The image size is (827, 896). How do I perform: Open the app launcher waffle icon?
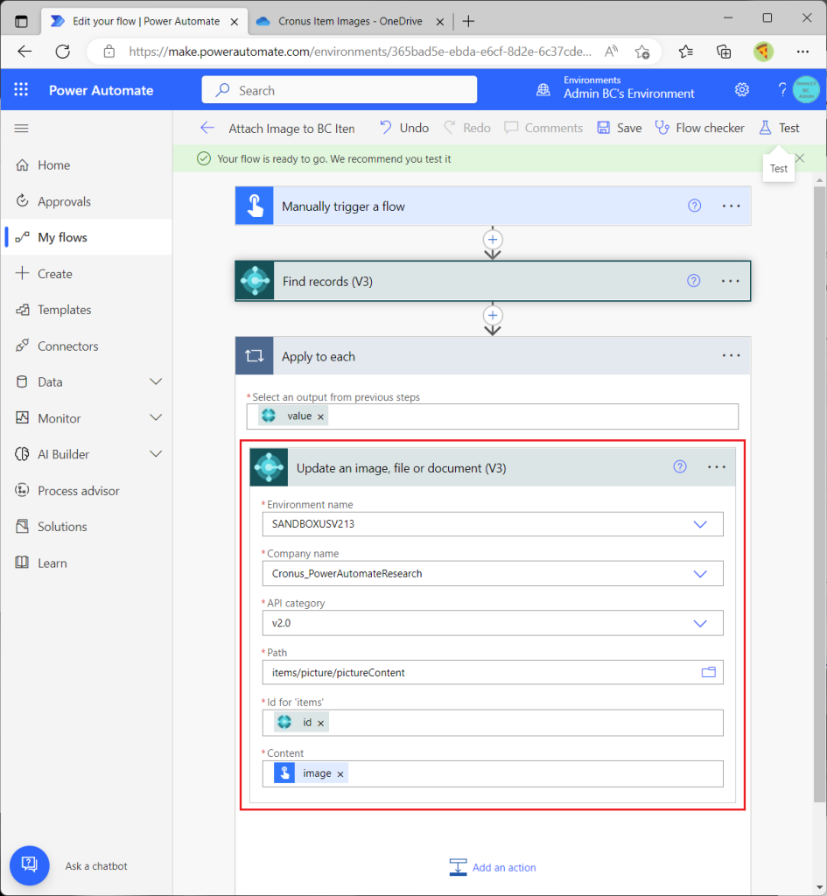[21, 90]
